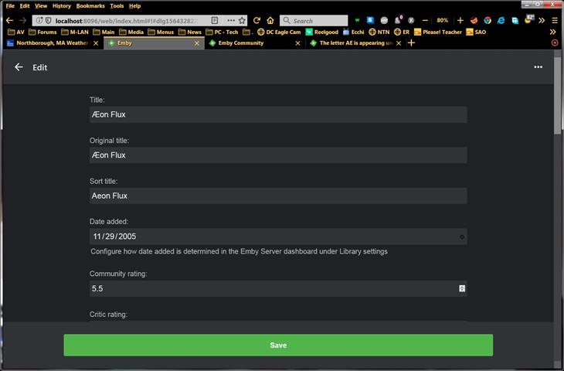The height and width of the screenshot is (371, 564).
Task: Click the browser forward arrow
Action: click(22, 21)
